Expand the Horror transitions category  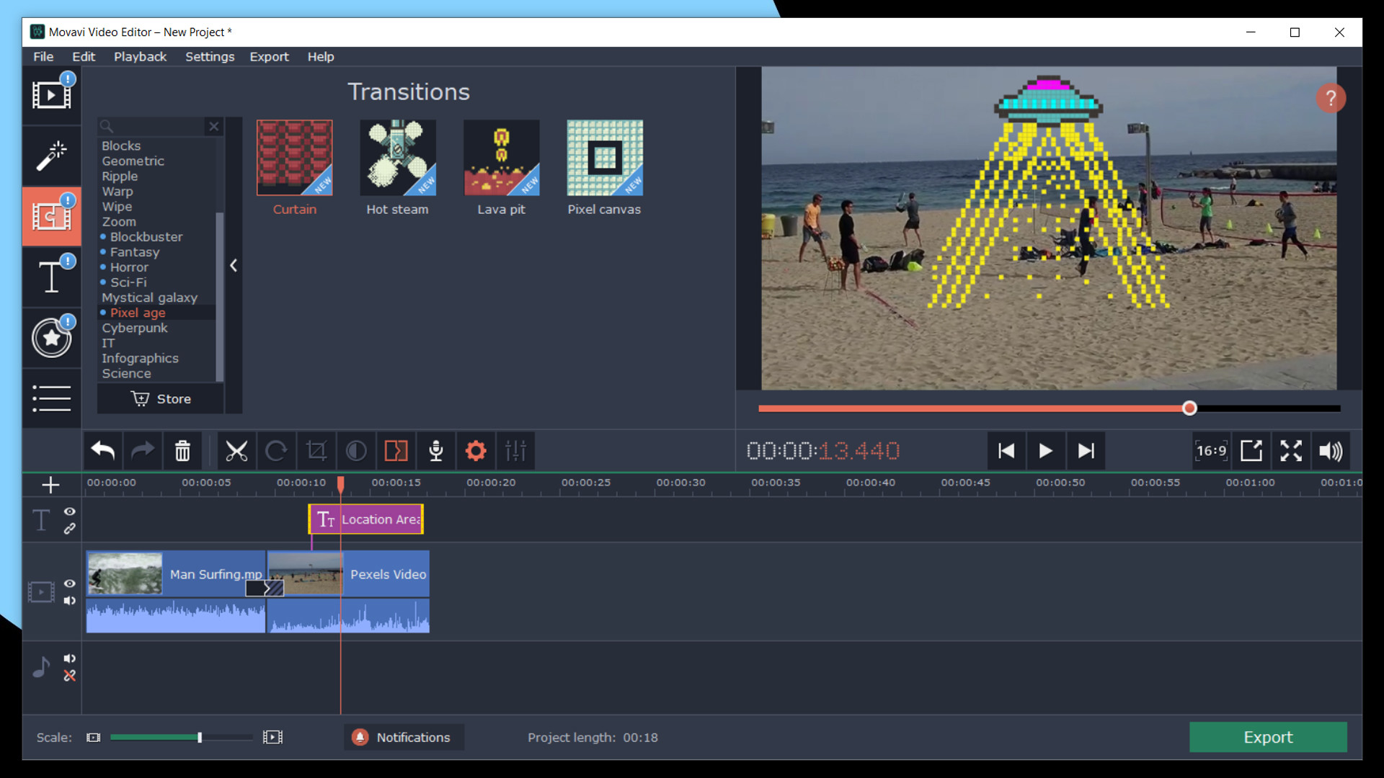(128, 267)
